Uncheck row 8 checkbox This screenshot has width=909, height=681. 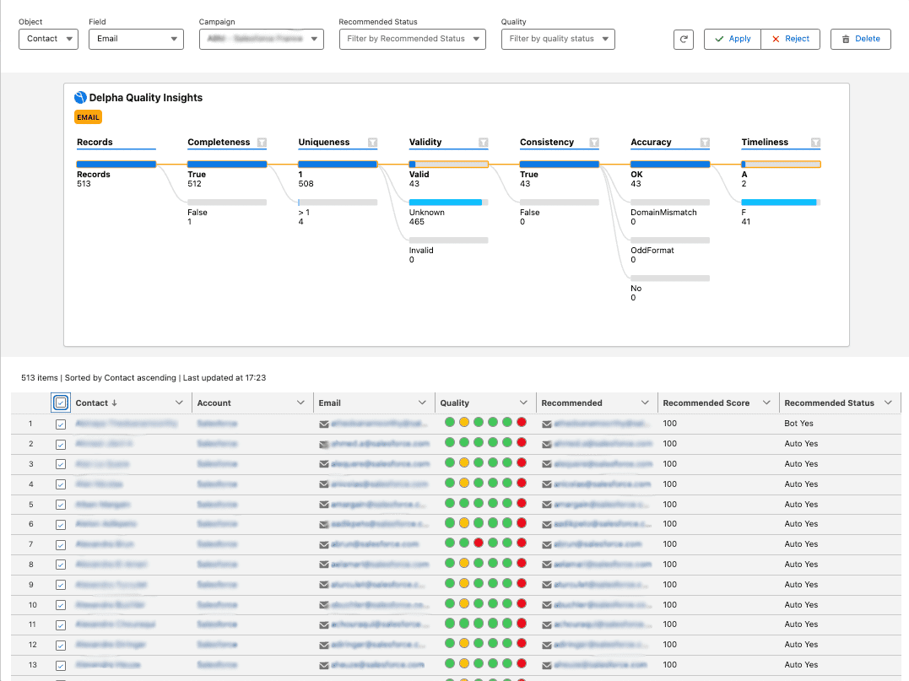click(61, 565)
